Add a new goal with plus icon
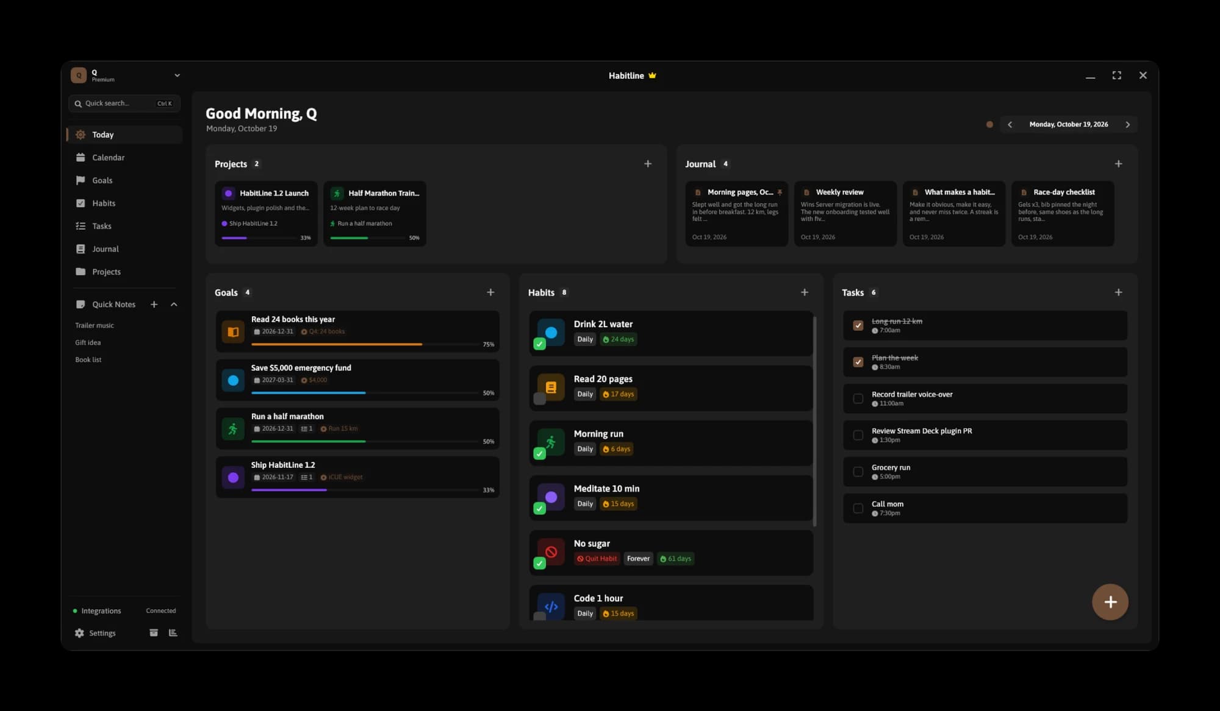This screenshot has height=711, width=1220. coord(490,292)
